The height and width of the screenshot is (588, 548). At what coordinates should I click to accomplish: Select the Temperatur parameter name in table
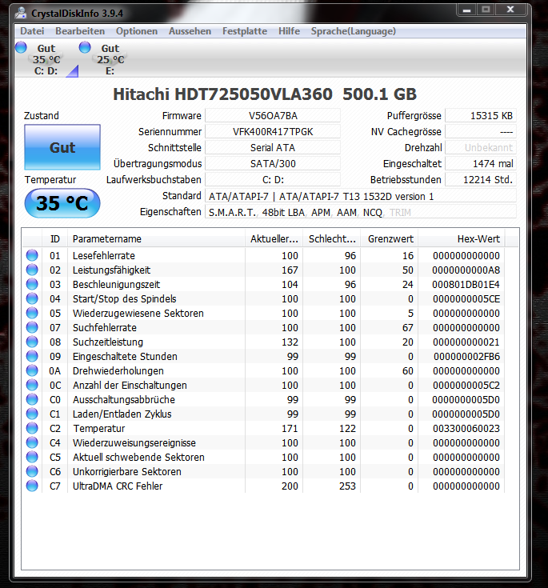99,428
